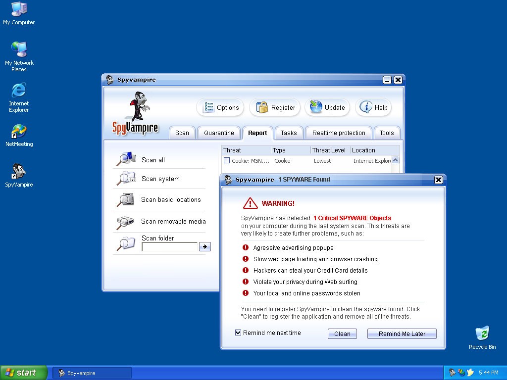This screenshot has width=507, height=380.
Task: Open the Realtime protection tab
Action: (x=339, y=133)
